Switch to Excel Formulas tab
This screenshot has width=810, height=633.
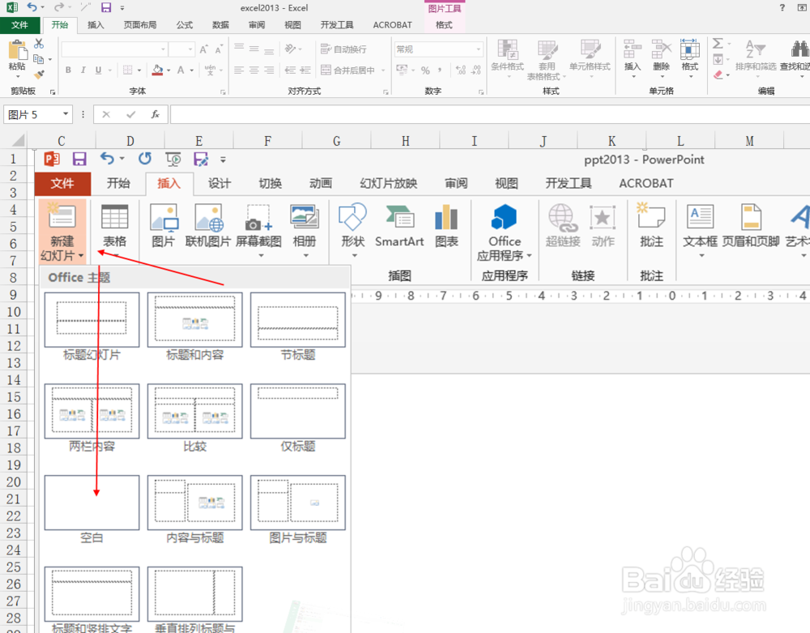(185, 25)
